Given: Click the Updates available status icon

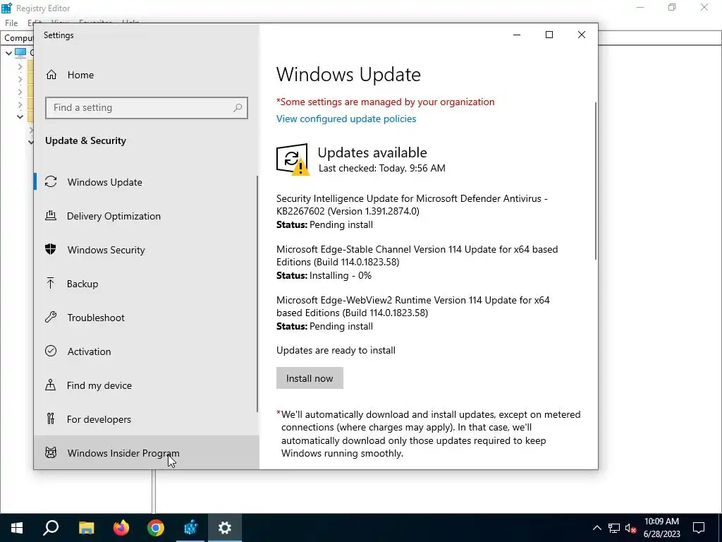Looking at the screenshot, I should point(293,159).
